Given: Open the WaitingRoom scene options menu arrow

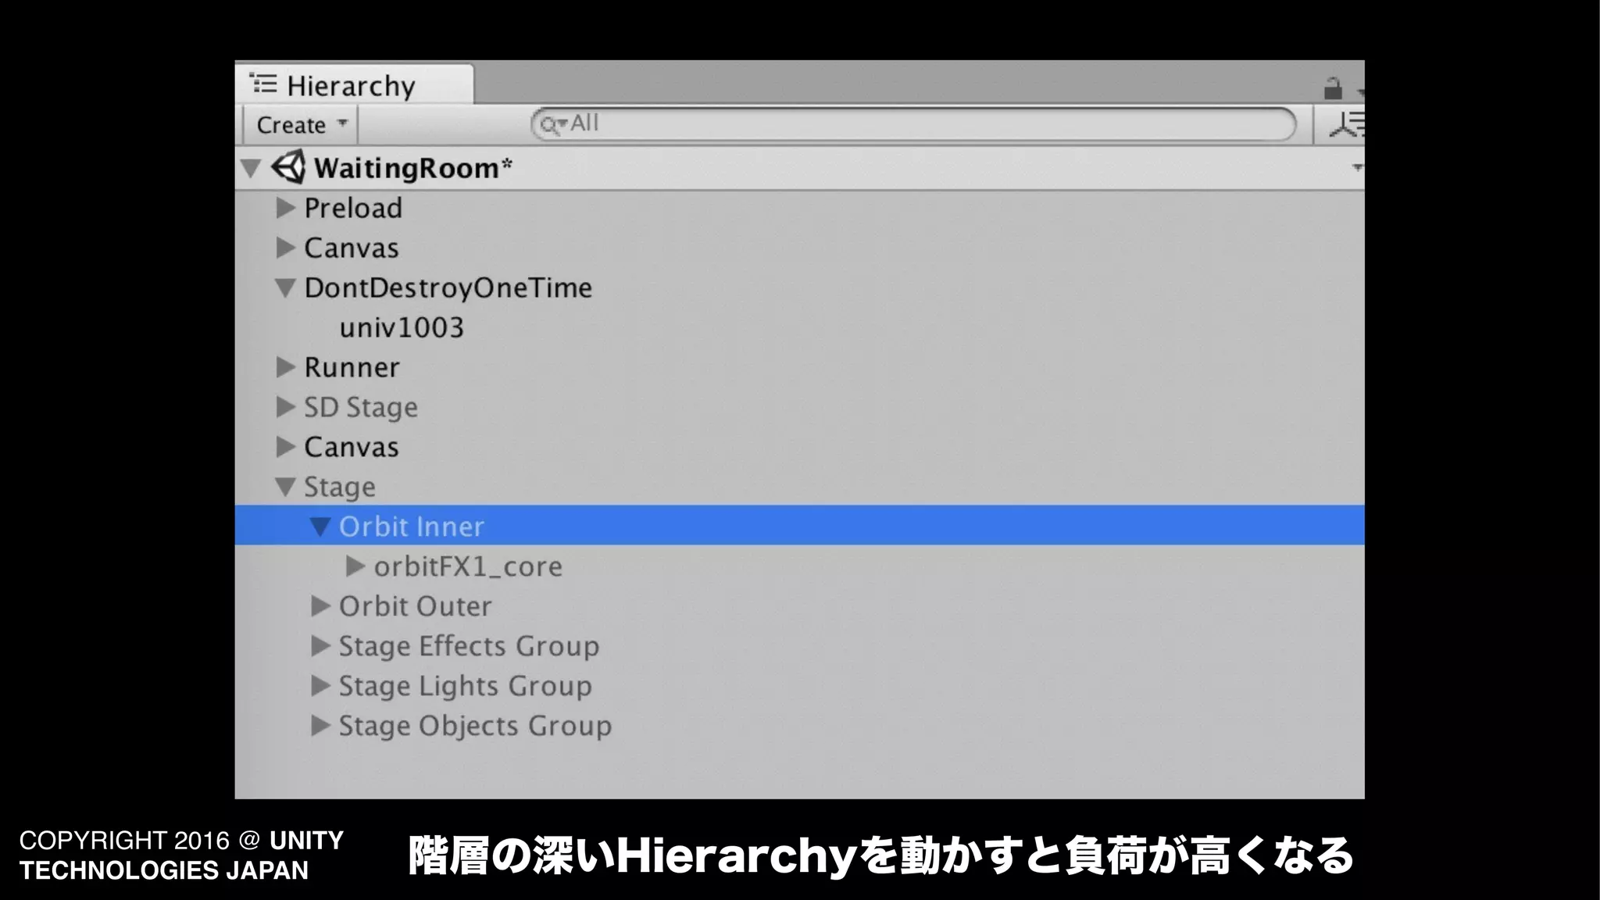Looking at the screenshot, I should coord(1357,167).
